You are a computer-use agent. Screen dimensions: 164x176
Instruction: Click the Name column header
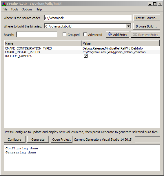pos(43,43)
